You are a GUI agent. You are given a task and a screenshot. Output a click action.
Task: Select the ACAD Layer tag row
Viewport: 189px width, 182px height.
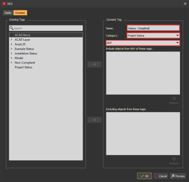pyautogui.click(x=46, y=40)
